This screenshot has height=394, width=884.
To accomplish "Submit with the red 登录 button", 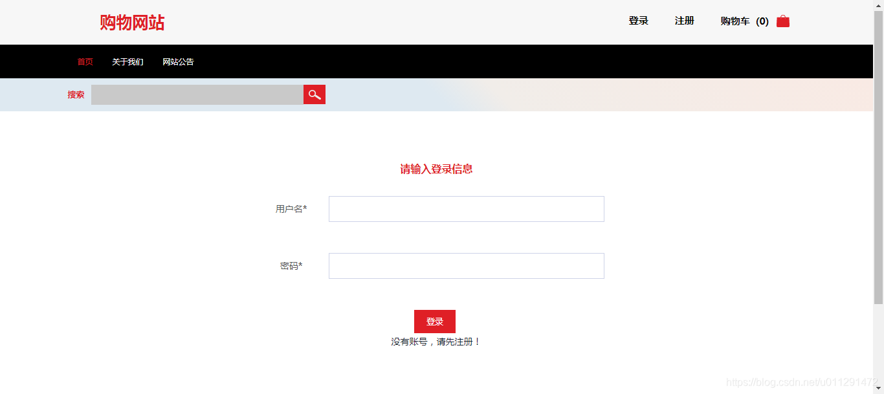I will click(x=435, y=322).
